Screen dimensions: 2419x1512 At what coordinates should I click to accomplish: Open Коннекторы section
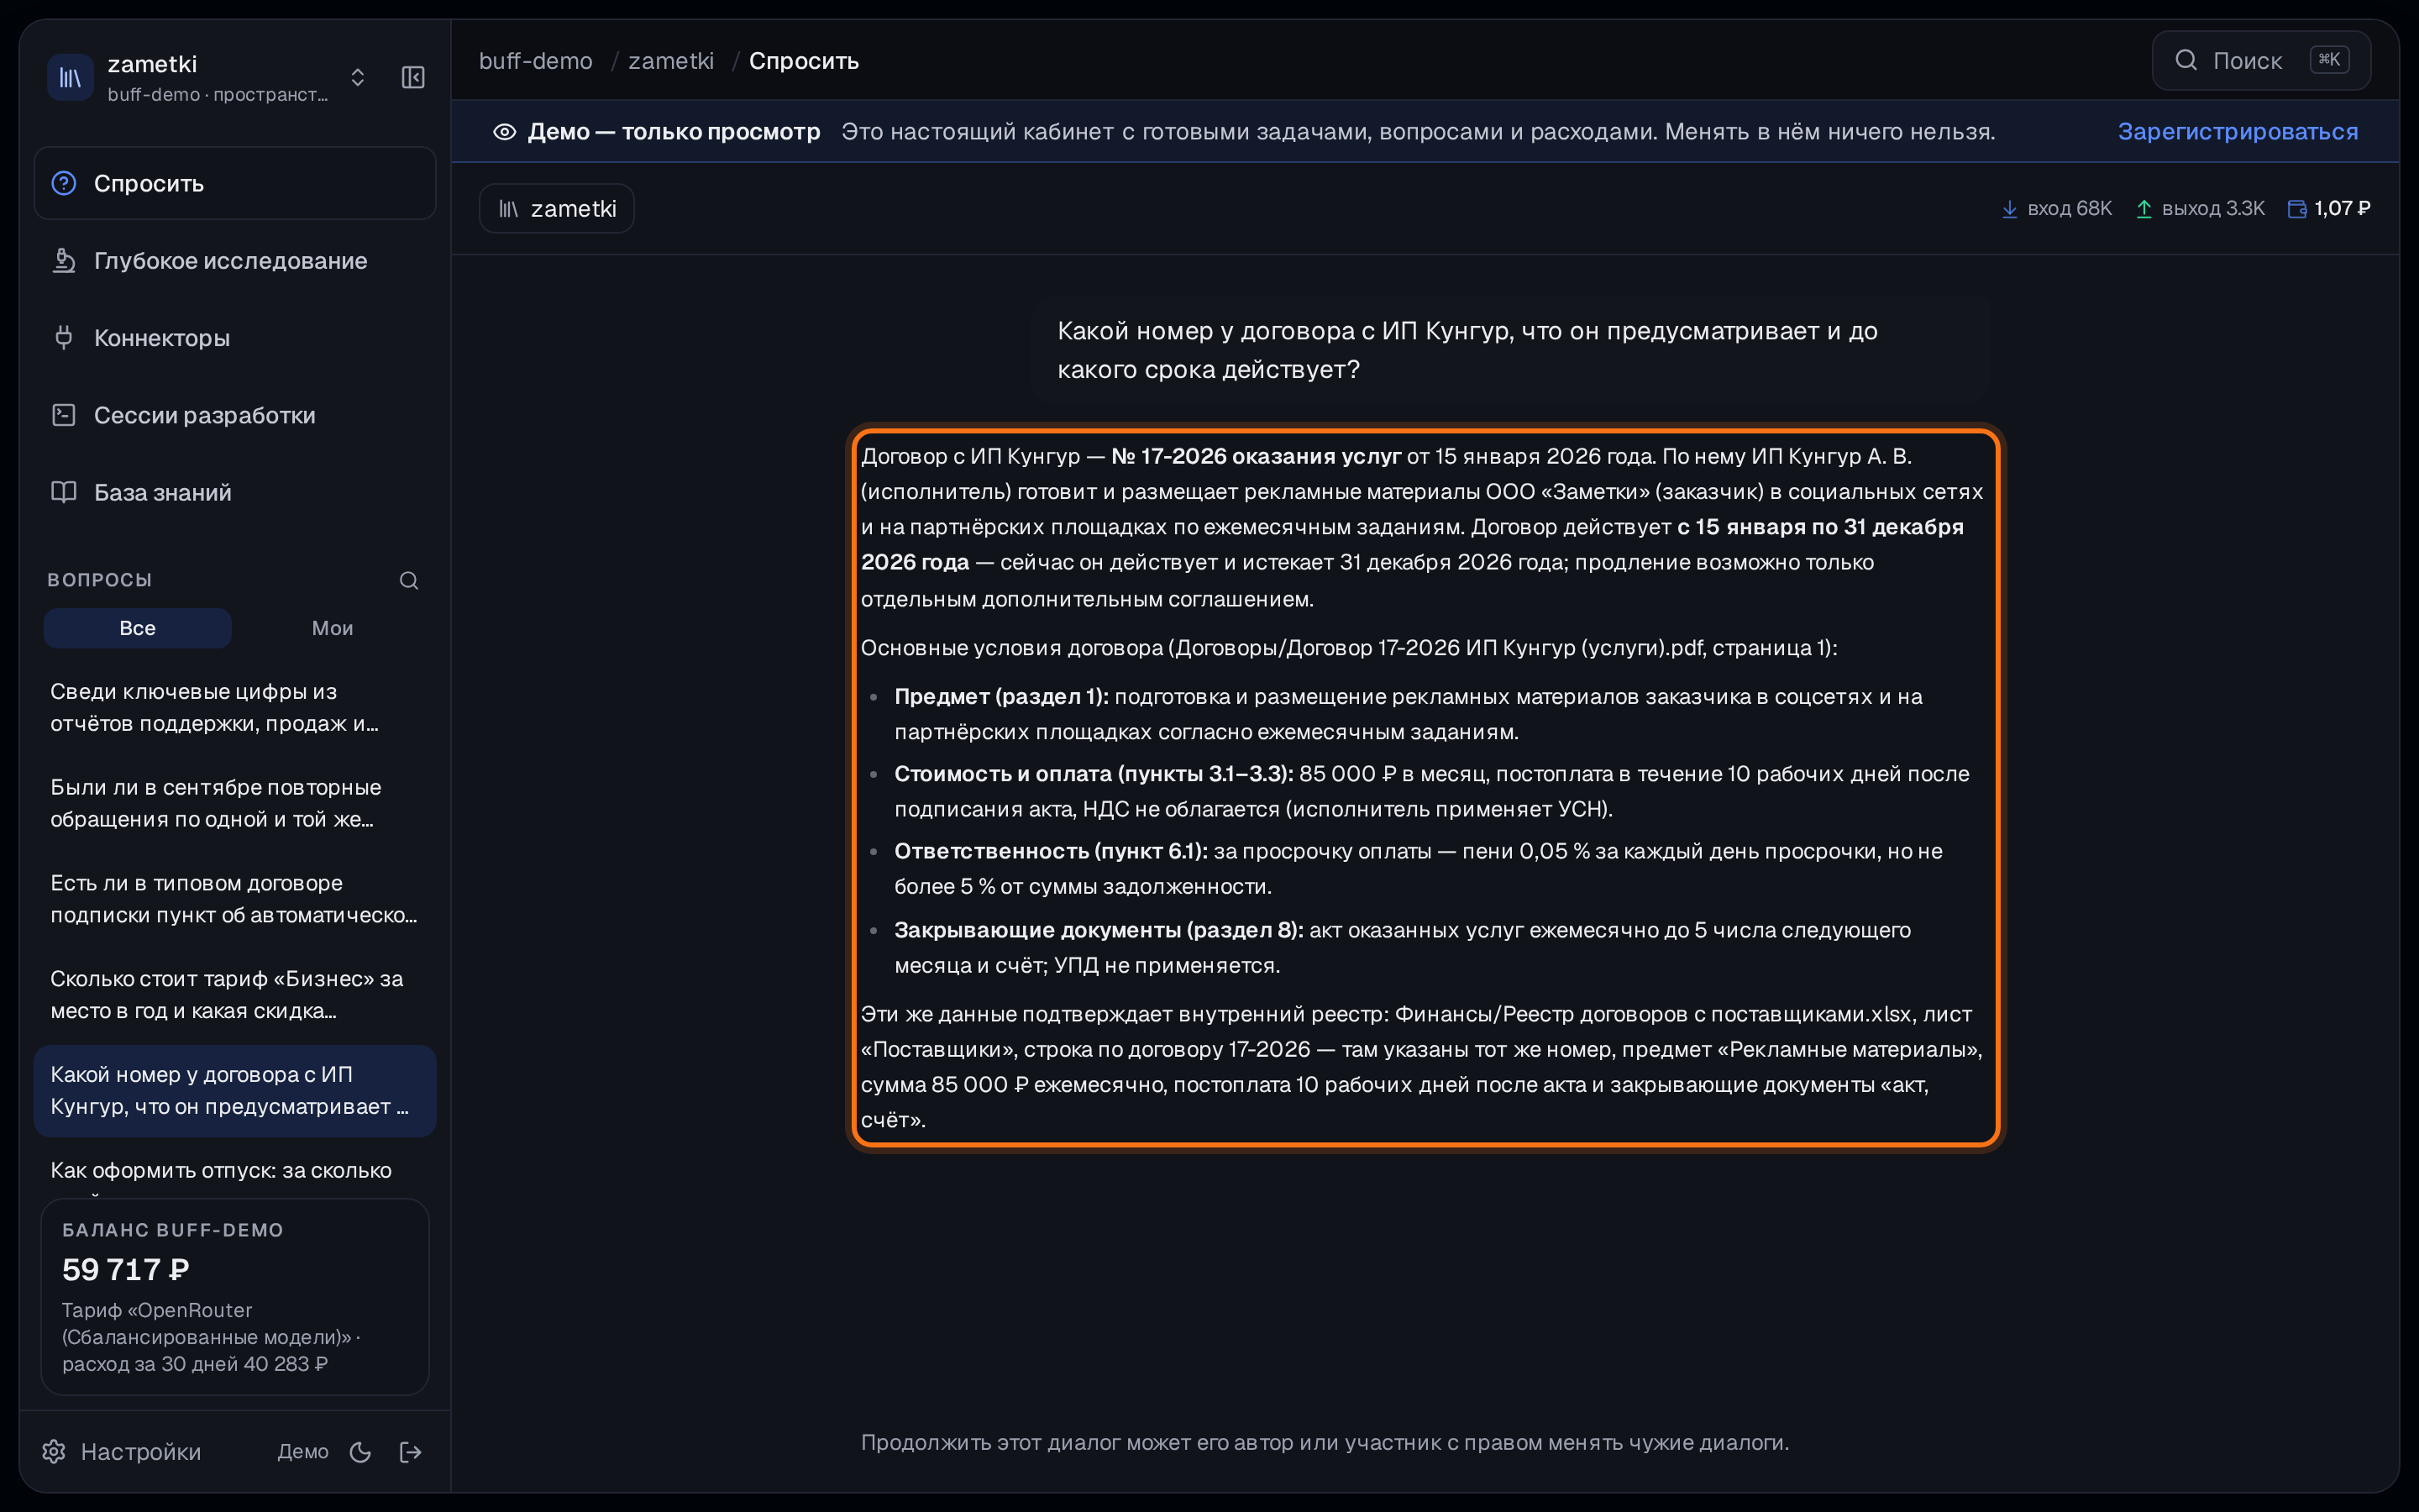point(235,338)
